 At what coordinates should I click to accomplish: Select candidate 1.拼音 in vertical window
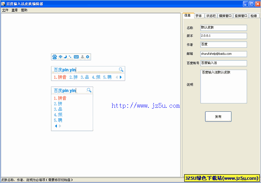coord(60,98)
